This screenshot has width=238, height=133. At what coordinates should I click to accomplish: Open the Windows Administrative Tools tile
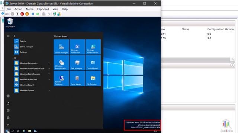click(61, 62)
